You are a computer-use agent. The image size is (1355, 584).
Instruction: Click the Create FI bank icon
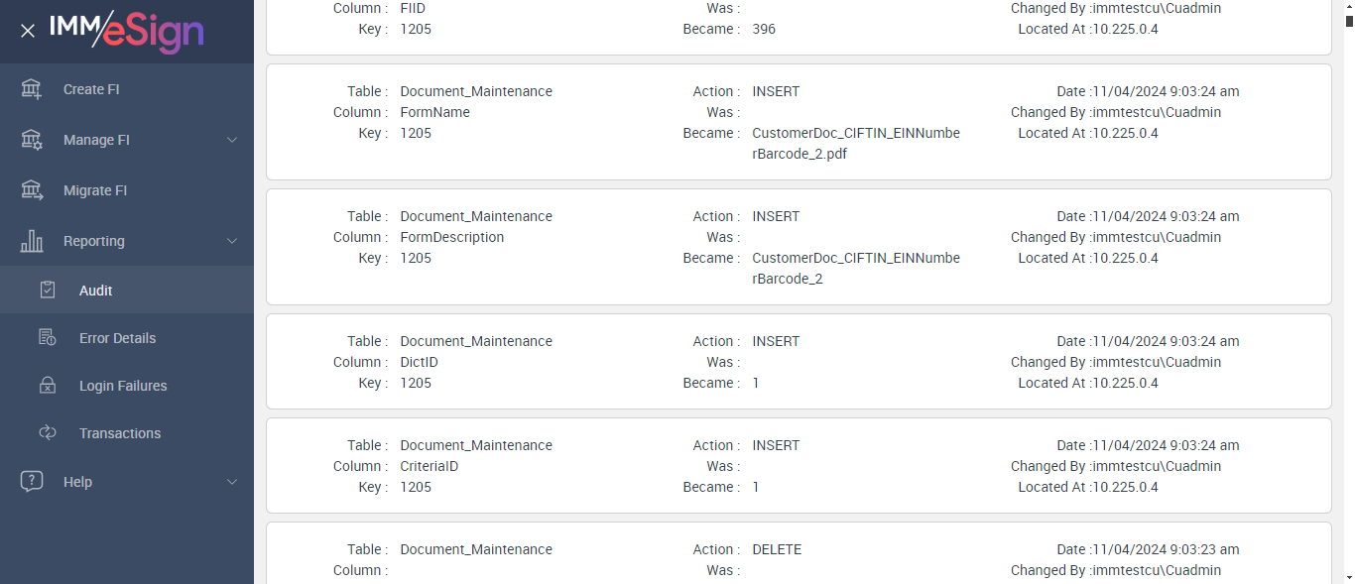[x=32, y=89]
